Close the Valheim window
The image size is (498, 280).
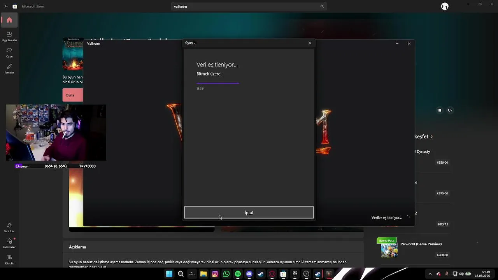pos(409,44)
